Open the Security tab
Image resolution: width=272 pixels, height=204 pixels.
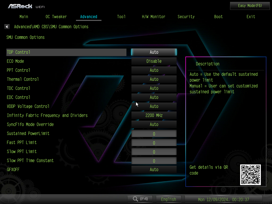(186, 17)
